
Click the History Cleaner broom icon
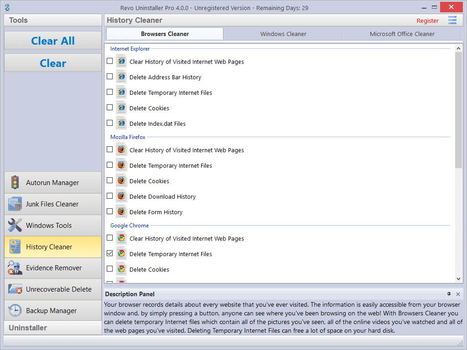(15, 247)
